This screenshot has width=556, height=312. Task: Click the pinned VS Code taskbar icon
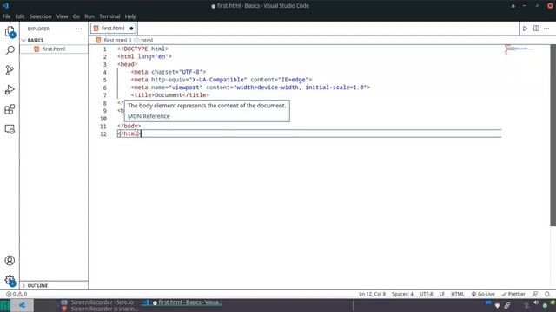pyautogui.click(x=22, y=305)
